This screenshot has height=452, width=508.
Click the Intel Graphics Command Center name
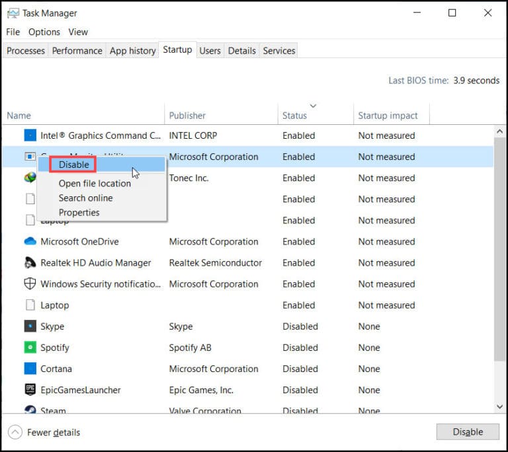101,135
